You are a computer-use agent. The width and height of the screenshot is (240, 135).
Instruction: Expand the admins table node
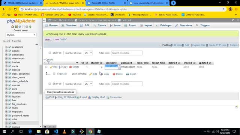point(6,51)
